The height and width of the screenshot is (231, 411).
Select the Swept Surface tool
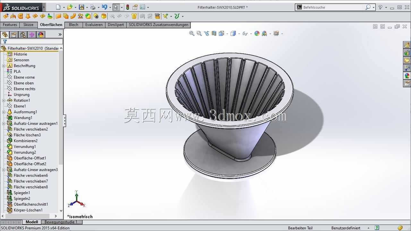(x=21, y=16)
